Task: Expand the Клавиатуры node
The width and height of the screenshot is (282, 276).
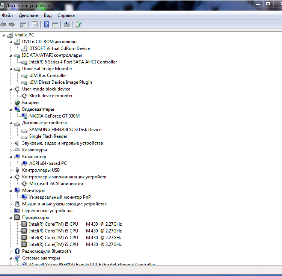Action: point(11,150)
